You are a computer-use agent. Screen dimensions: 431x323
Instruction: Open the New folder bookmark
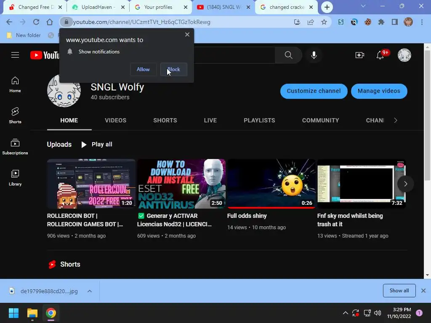(24, 35)
